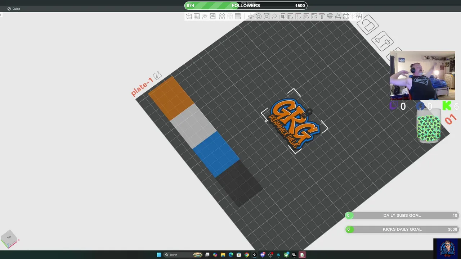Screen dimensions: 461x259
Task: Click the Auto orient icon
Action: (205, 16)
